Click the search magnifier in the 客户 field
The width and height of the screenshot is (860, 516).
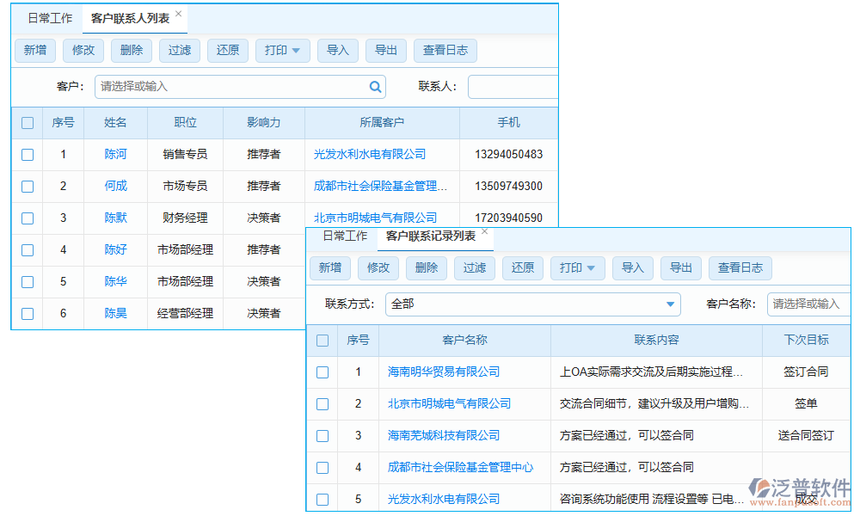375,86
